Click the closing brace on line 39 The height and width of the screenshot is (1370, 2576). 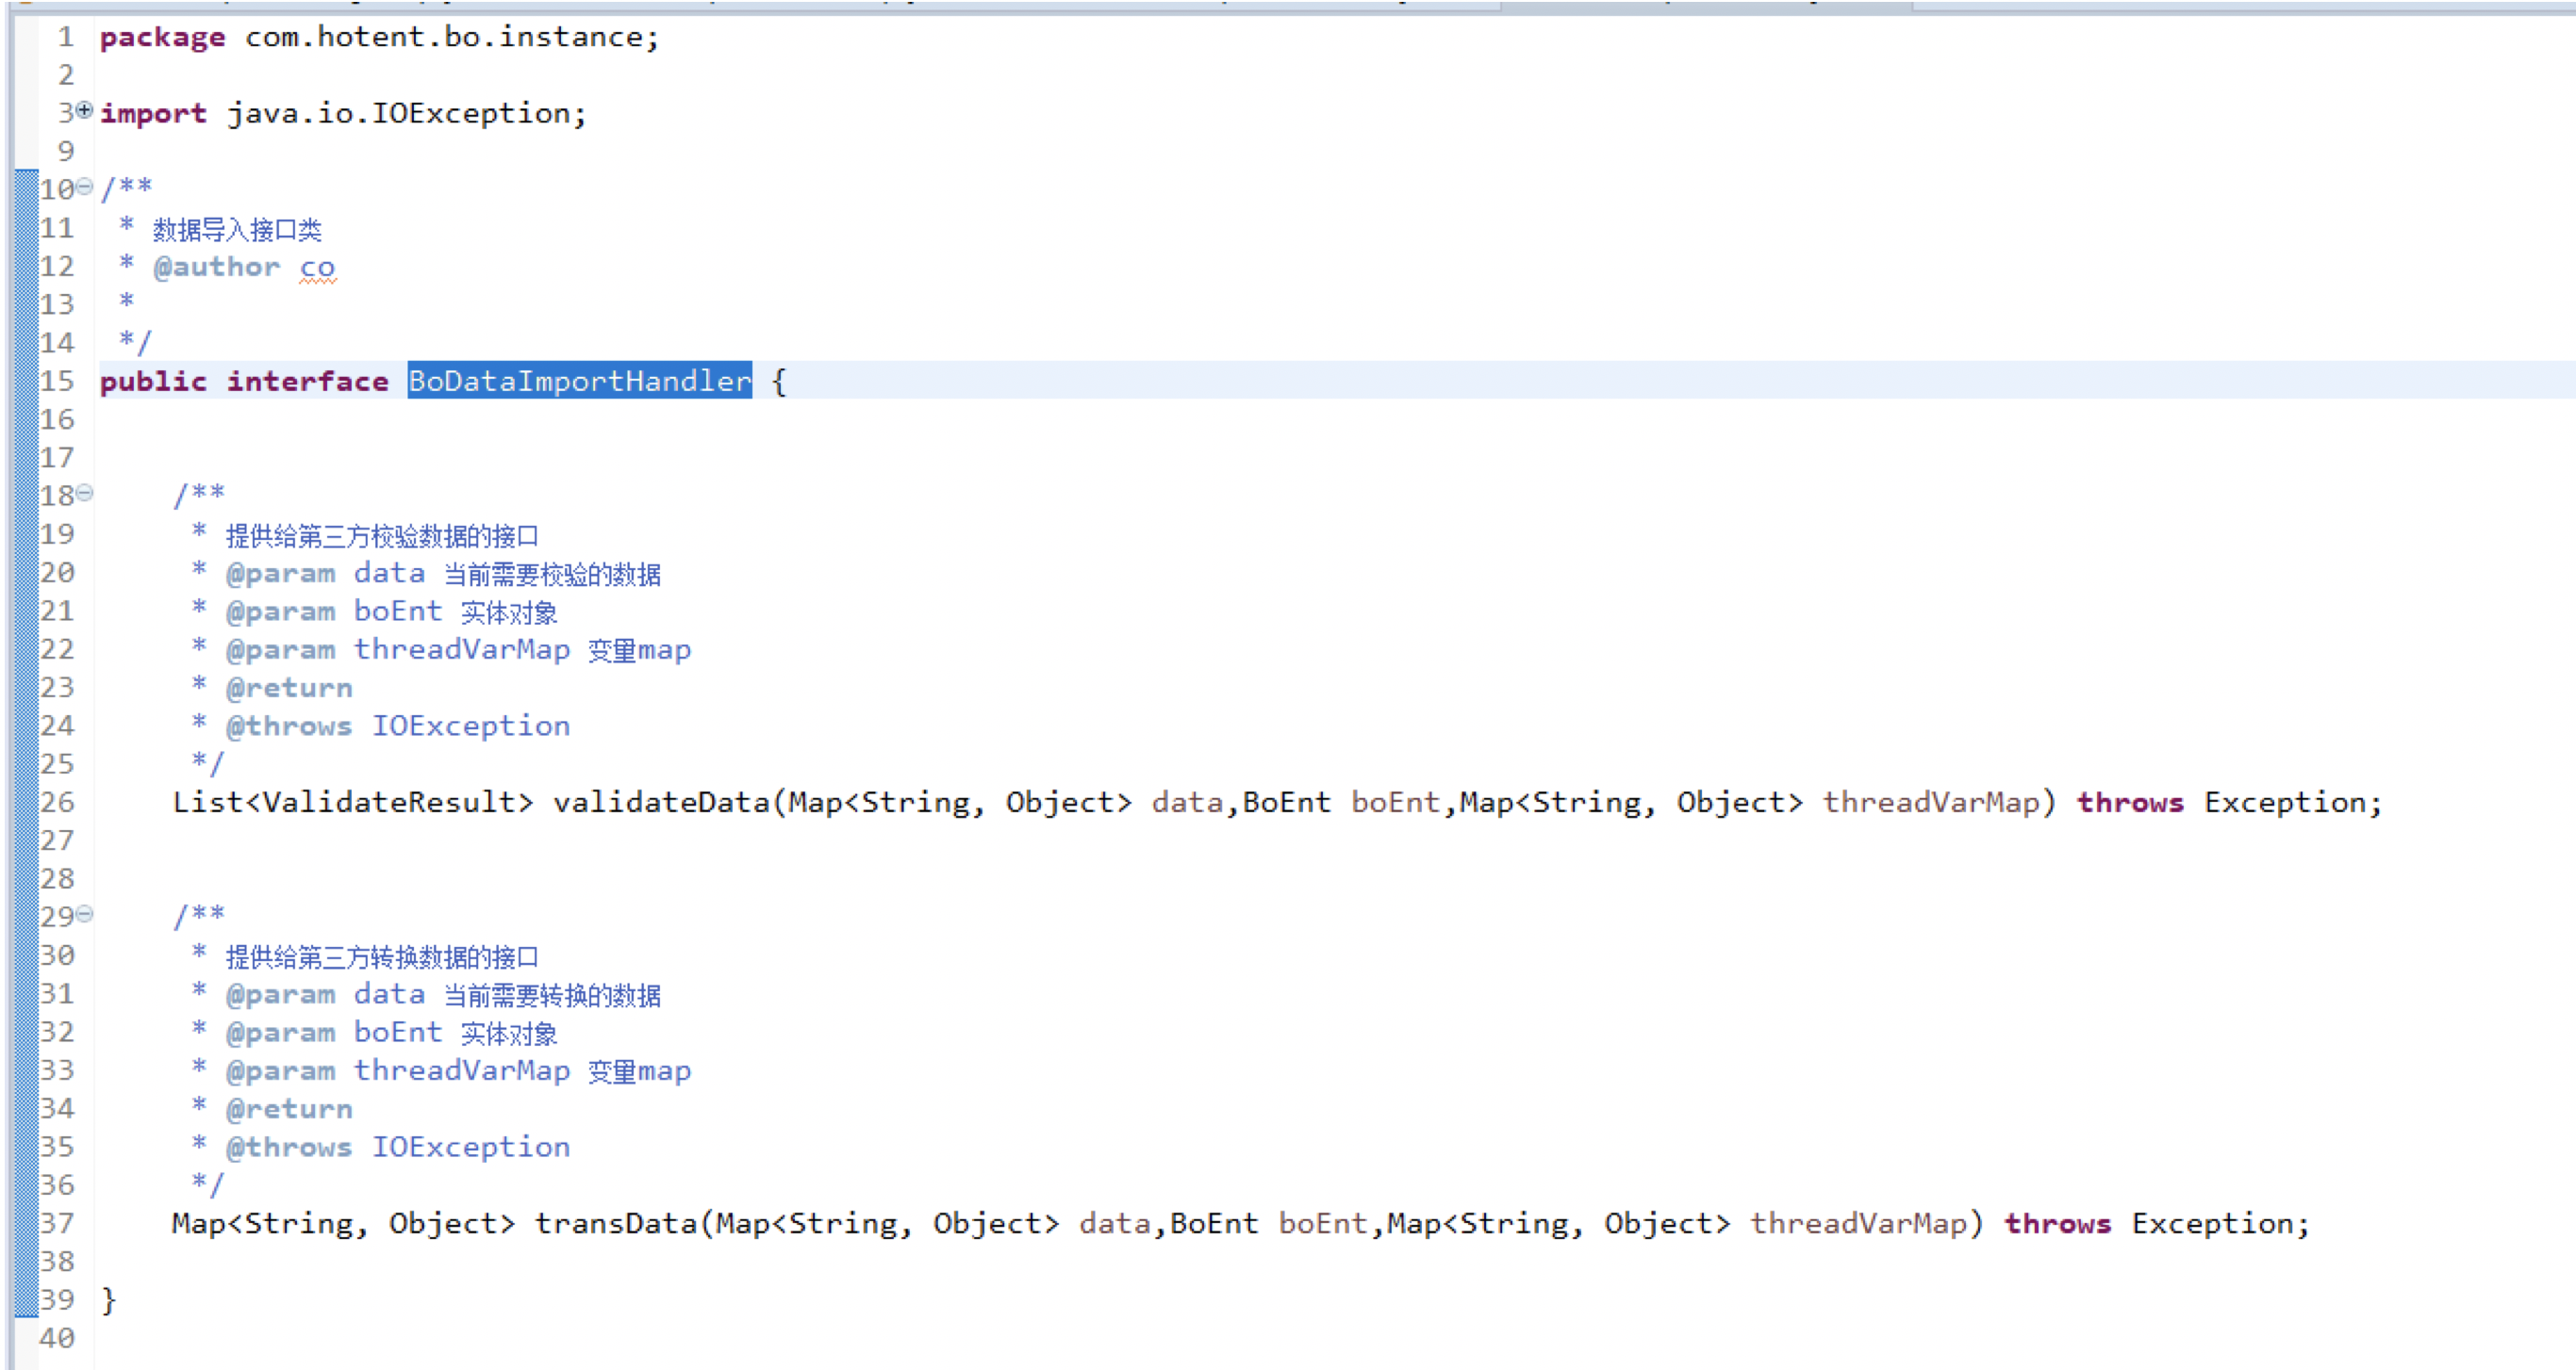pyautogui.click(x=109, y=1300)
